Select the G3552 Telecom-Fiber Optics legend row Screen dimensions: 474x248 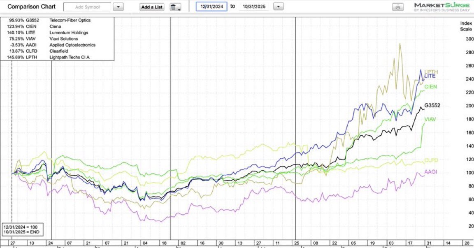click(x=50, y=20)
